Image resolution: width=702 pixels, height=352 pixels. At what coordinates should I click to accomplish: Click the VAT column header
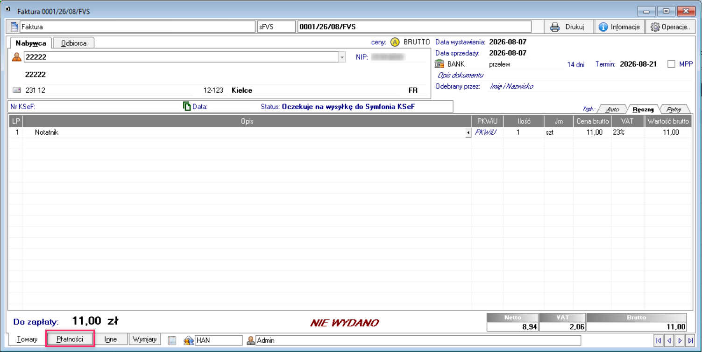[x=627, y=121]
